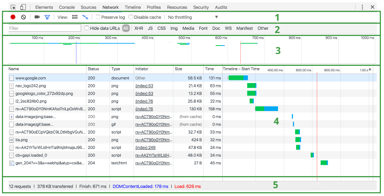Screen dimensions: 384x196
Task: Toggle the overview waterfall view icon
Action: (x=85, y=17)
